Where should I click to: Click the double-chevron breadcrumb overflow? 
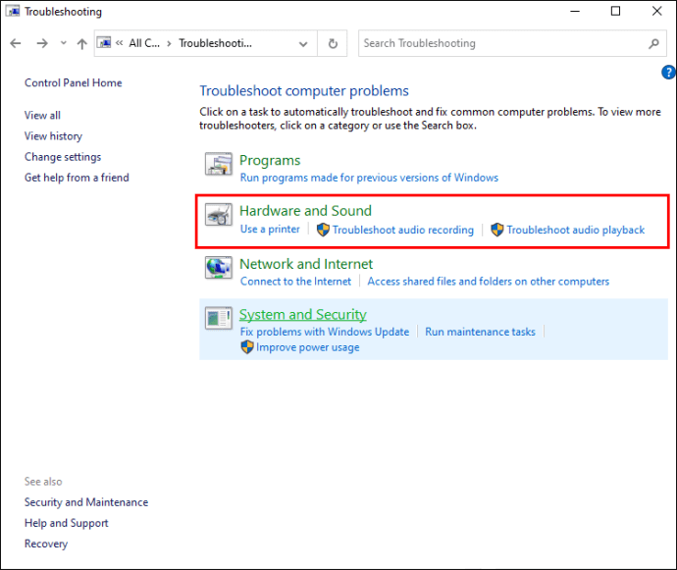(x=119, y=43)
